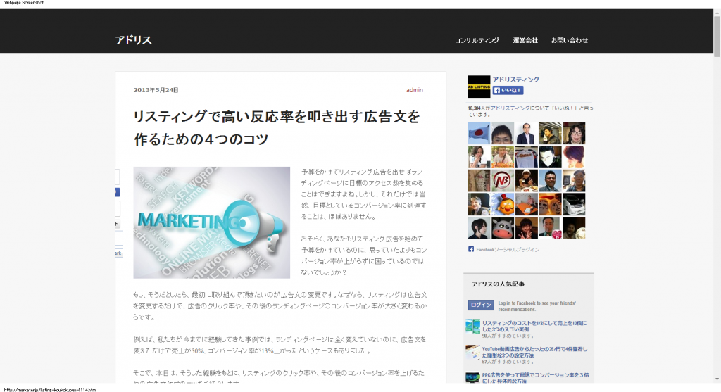This screenshot has height=392, width=721.
Task: Open the PPC広告を使って recommended article
Action: pyautogui.click(x=535, y=378)
